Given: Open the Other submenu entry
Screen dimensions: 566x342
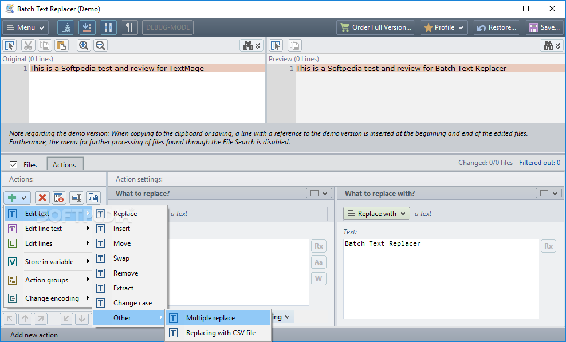Looking at the screenshot, I should click(x=129, y=318).
